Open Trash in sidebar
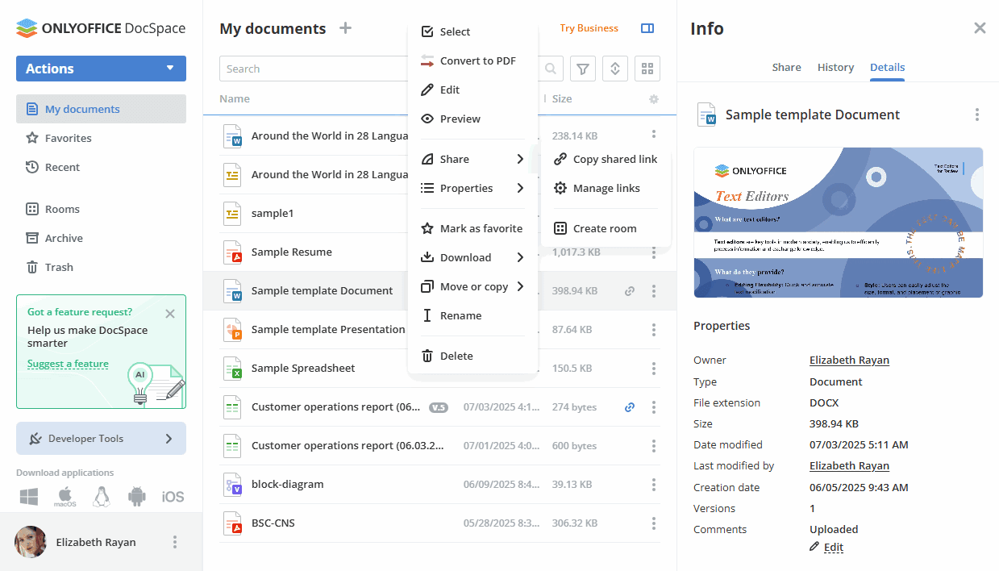 coord(101,267)
